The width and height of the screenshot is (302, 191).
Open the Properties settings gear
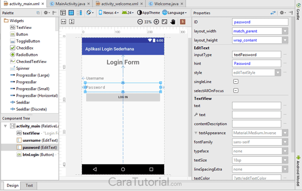click(x=283, y=13)
